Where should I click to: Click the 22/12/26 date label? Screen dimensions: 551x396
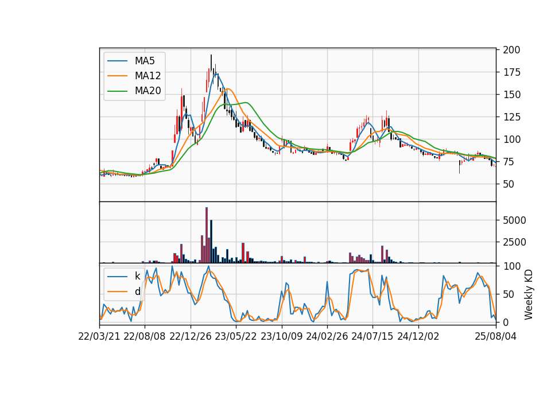pyautogui.click(x=191, y=336)
